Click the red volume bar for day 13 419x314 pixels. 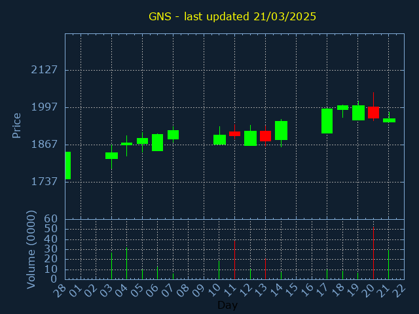pos(265,269)
